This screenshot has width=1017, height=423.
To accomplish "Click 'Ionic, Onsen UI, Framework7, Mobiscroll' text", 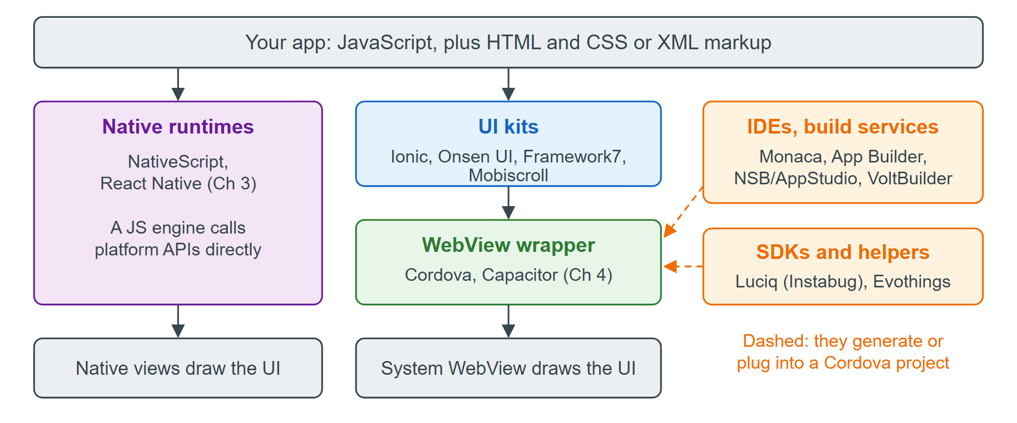I will click(508, 166).
